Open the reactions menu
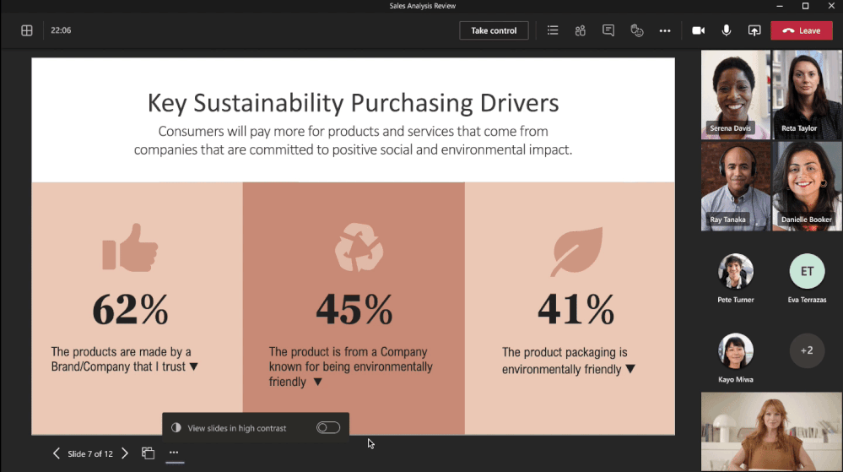 coord(636,30)
